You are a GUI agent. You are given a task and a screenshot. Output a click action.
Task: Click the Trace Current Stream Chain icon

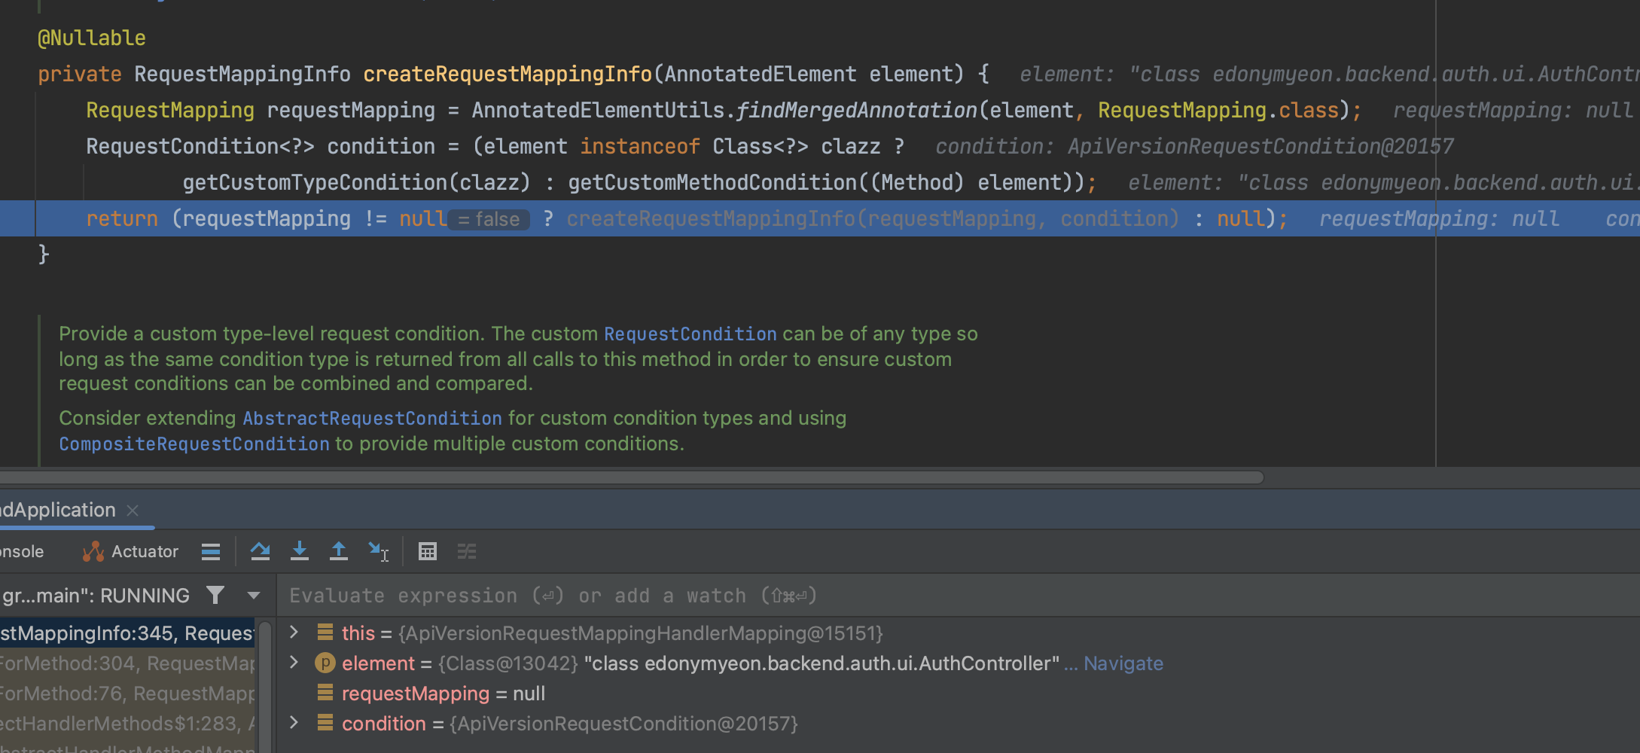point(467,552)
